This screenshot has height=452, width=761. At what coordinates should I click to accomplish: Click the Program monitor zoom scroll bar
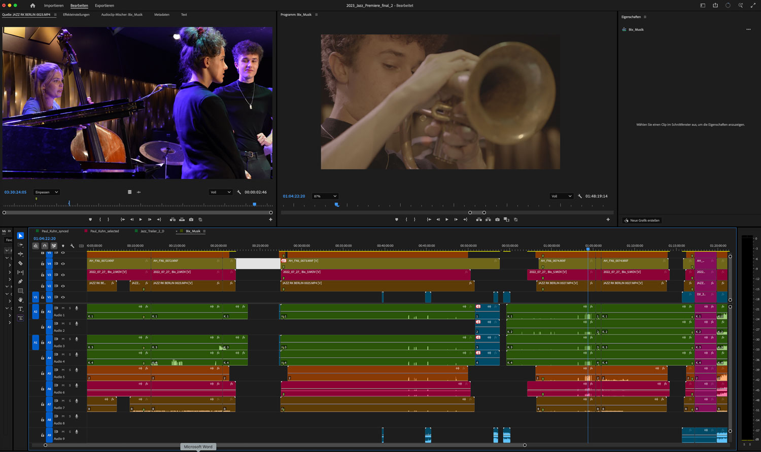pyautogui.click(x=477, y=213)
